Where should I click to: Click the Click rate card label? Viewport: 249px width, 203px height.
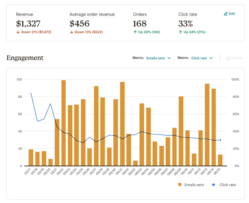click(x=188, y=15)
